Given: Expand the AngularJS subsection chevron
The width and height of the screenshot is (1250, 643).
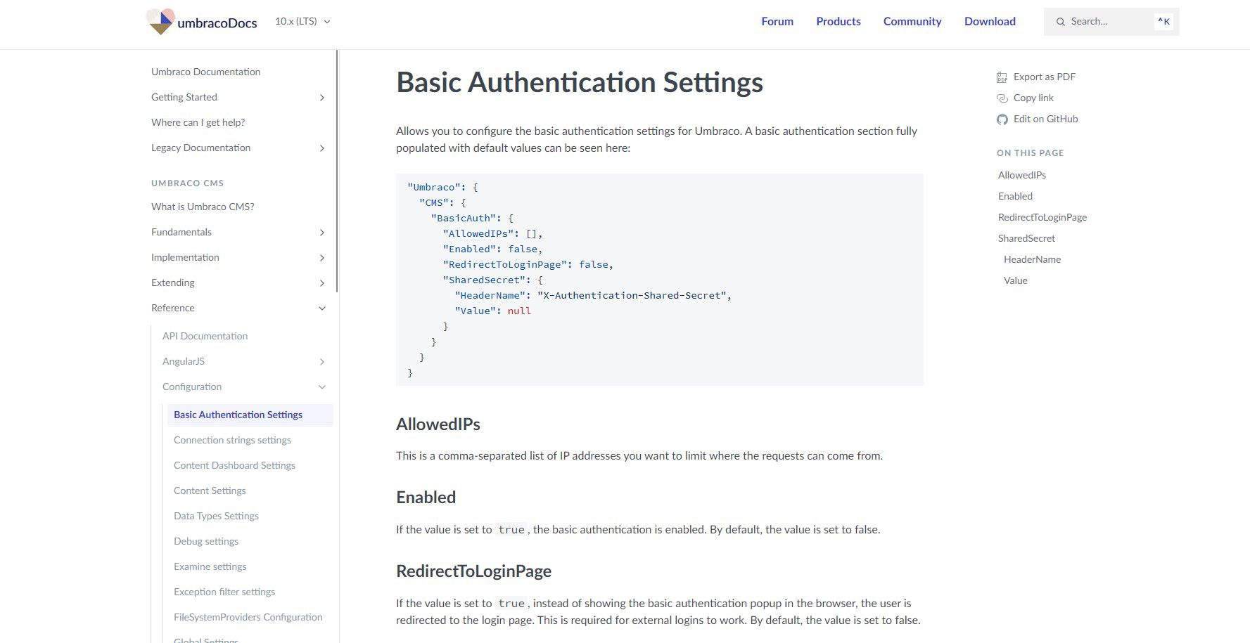Looking at the screenshot, I should [x=322, y=362].
